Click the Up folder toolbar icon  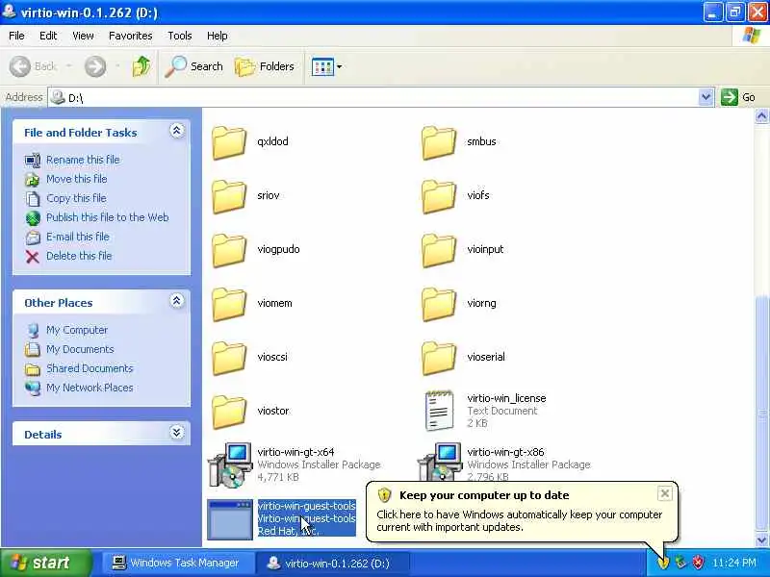[141, 66]
